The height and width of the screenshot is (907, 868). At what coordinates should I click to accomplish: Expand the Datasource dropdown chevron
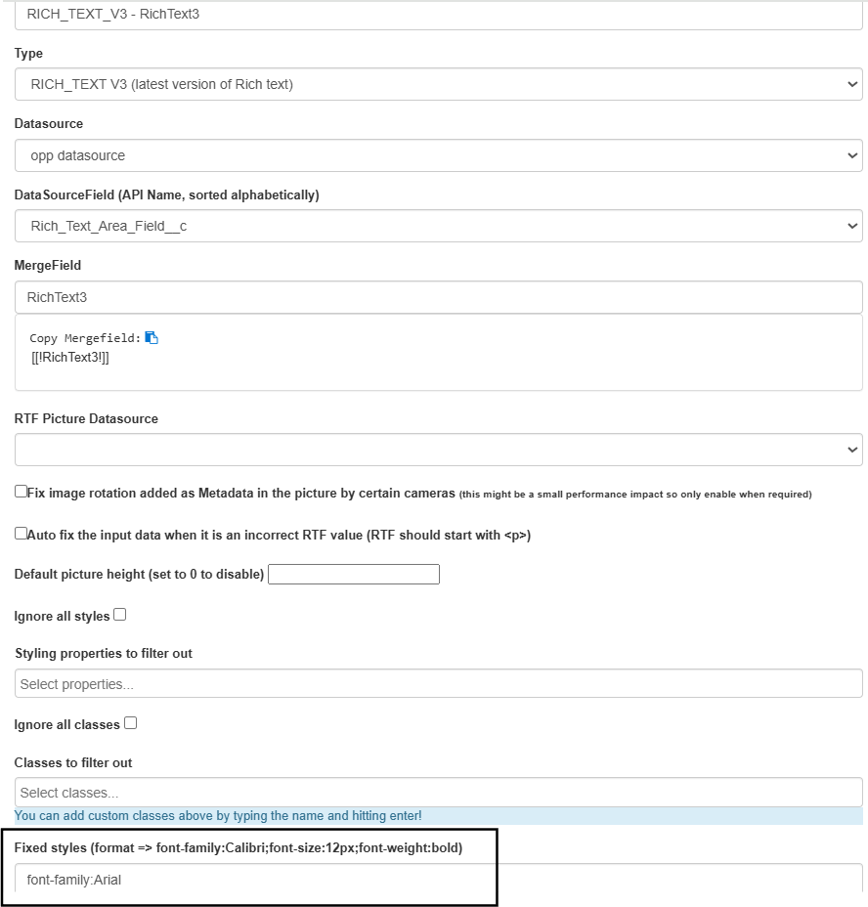click(x=851, y=155)
